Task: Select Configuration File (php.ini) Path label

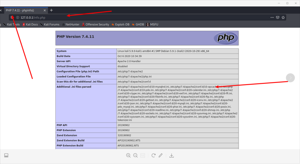Action: tap(78, 71)
